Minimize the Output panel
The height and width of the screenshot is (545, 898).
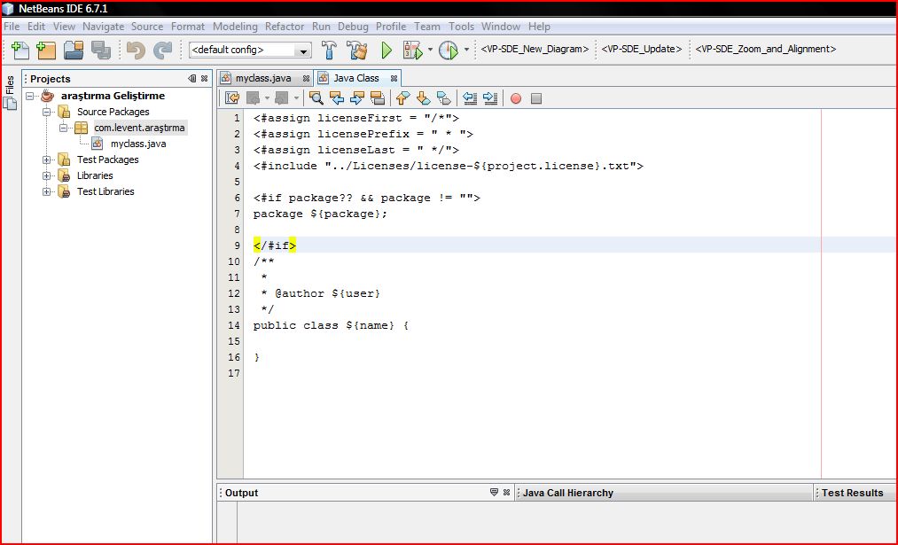click(495, 493)
